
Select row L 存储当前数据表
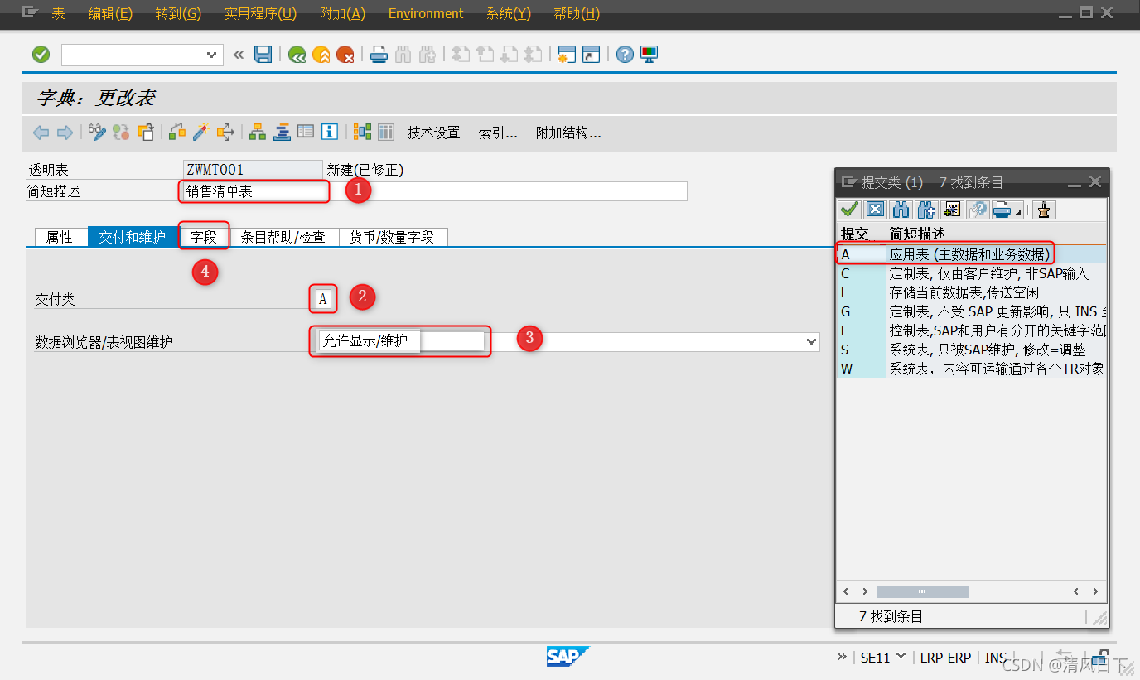coord(971,292)
